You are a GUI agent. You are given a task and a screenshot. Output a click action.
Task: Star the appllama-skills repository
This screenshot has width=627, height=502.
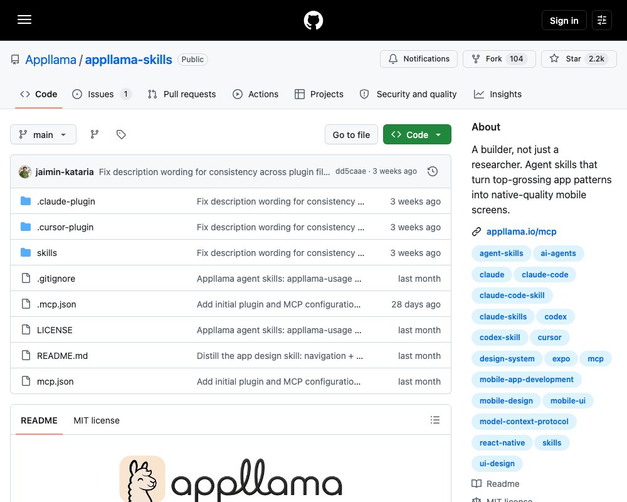pyautogui.click(x=579, y=59)
